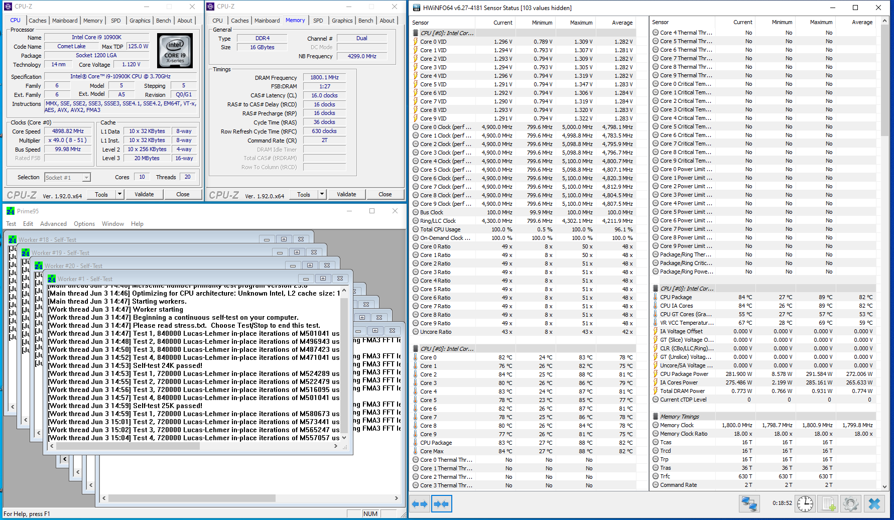Reset the HWiNFO elapsed time clock icon
Screen dimensions: 894x520
[805, 503]
